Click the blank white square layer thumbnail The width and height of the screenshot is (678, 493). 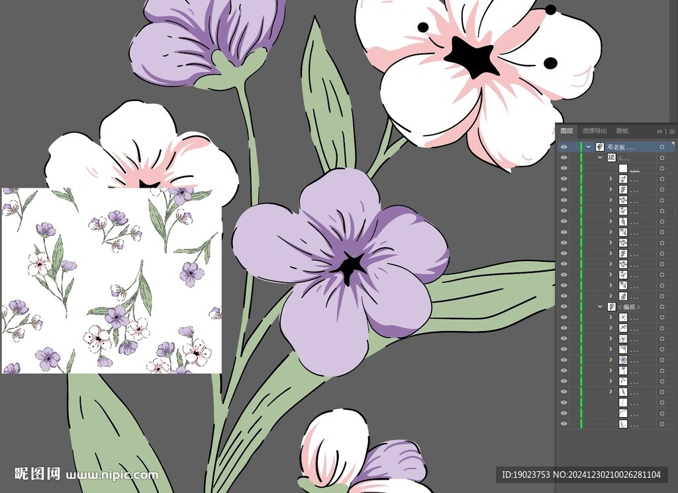coord(623,169)
